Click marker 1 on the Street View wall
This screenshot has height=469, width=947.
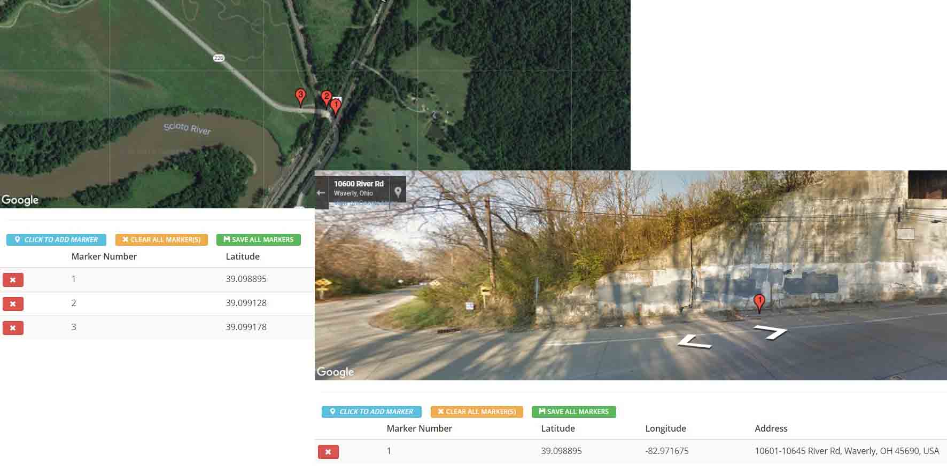click(759, 303)
